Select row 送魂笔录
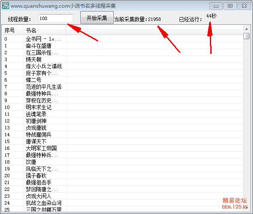 (x=123, y=114)
